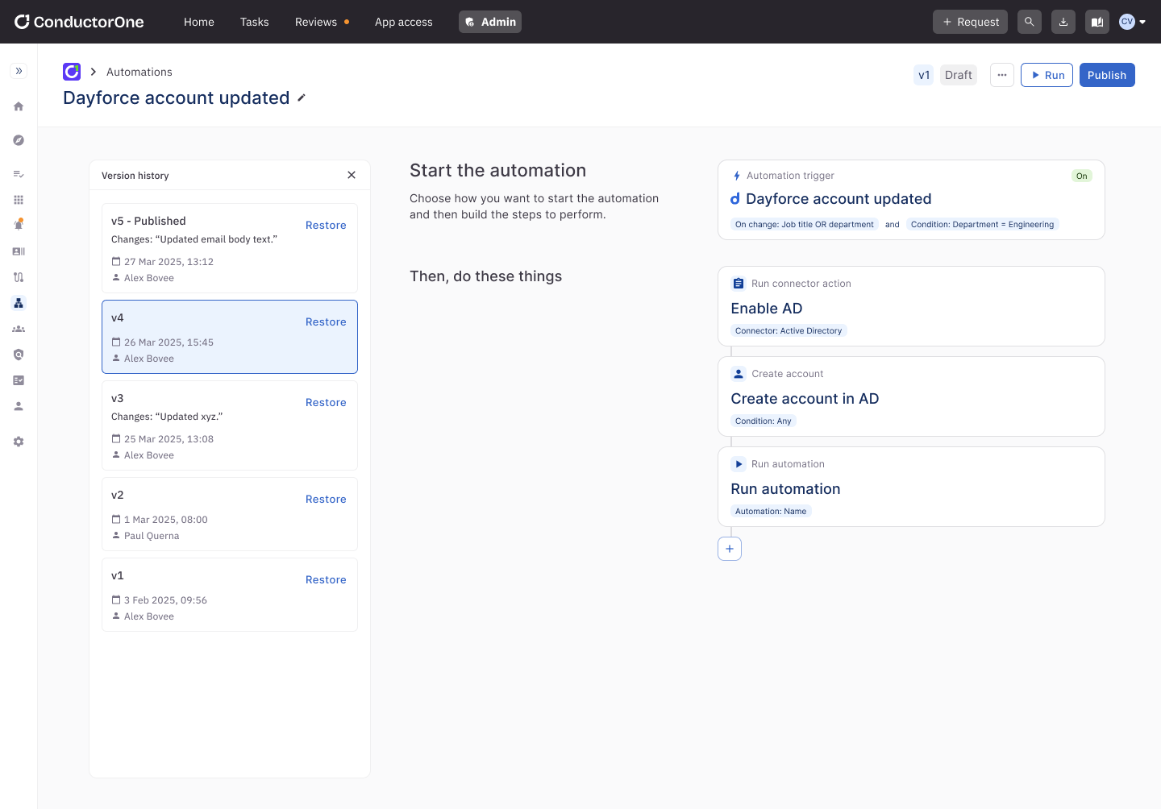1161x809 pixels.
Task: Restore version v5 - Published
Action: 326,225
